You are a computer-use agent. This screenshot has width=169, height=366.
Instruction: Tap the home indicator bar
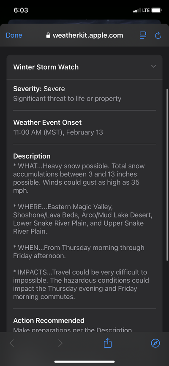pos(84,362)
